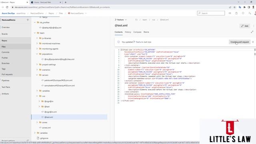Collapse the sla_profiles folder
Screen dimensions: 256x144
pyautogui.click(x=35, y=22)
